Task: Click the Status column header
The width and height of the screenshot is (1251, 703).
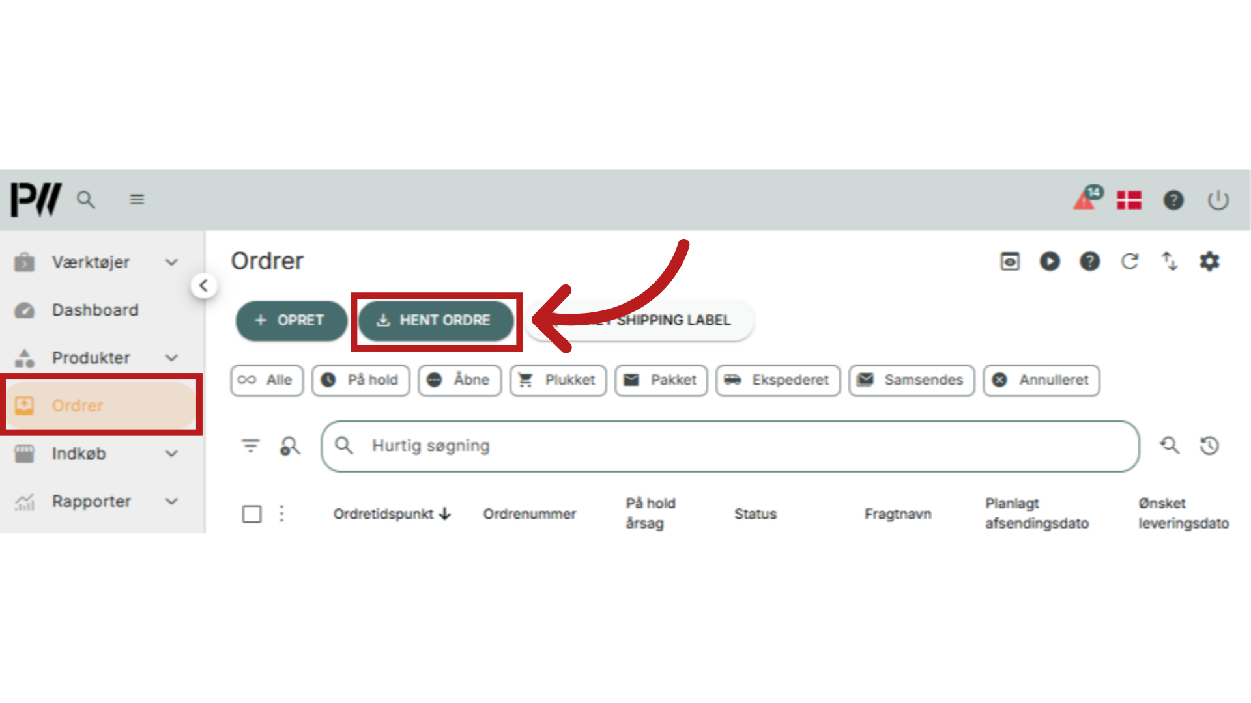Action: point(755,514)
